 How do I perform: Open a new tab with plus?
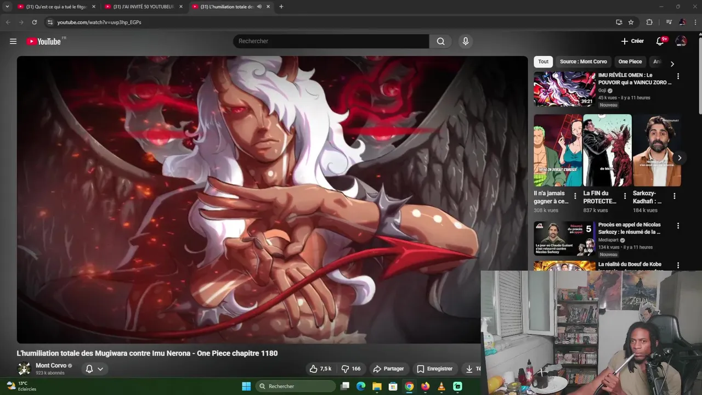click(x=281, y=7)
